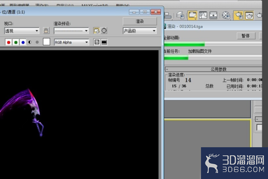Click the 当前任务 progress bar

pos(213,58)
